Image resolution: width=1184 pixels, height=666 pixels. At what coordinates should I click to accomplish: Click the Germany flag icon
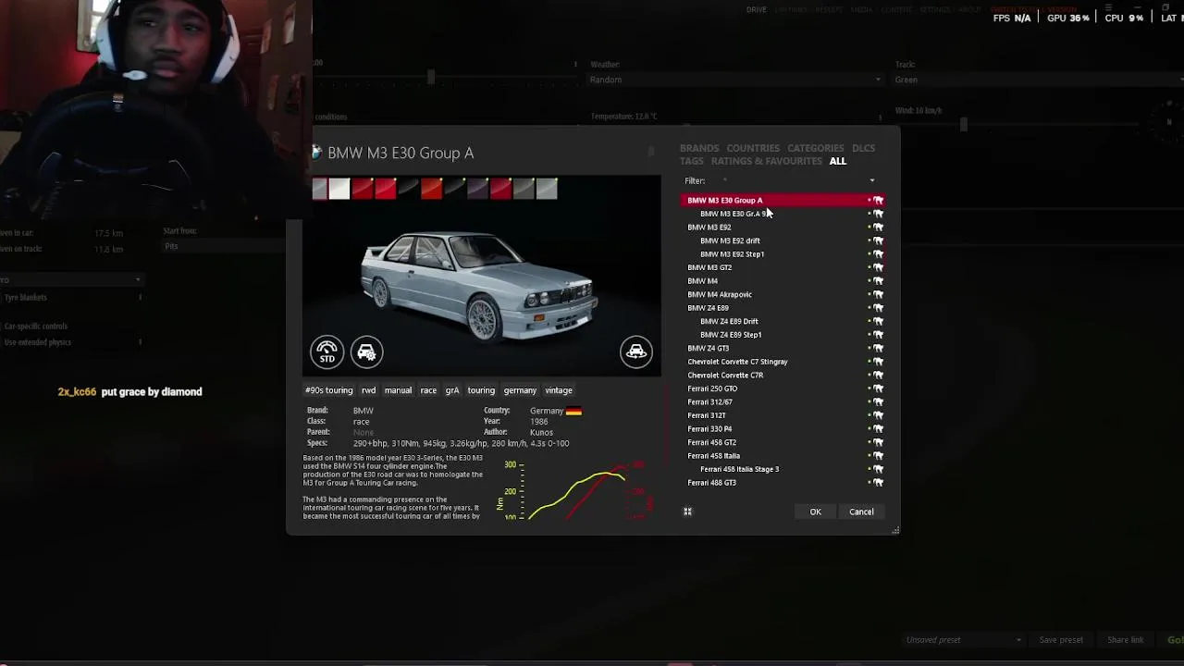(573, 411)
